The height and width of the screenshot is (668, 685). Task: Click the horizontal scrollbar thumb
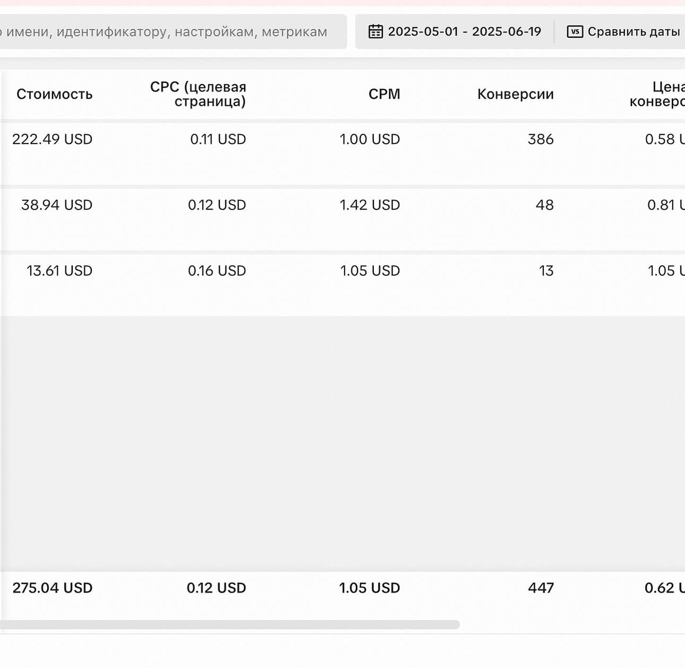click(230, 624)
